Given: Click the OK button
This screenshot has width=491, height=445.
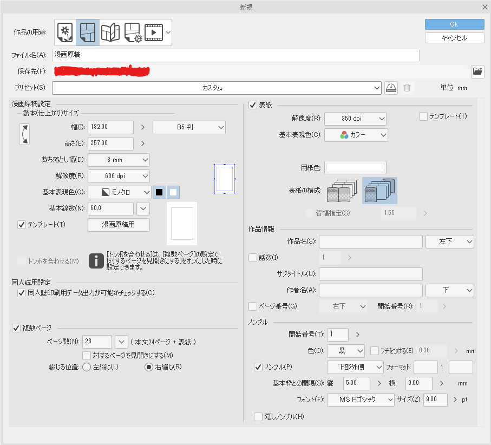Looking at the screenshot, I should 454,24.
